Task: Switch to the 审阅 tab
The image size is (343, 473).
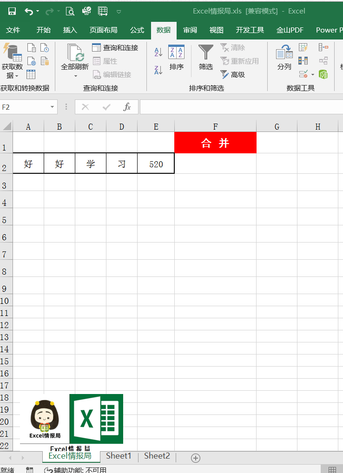Action: [190, 30]
